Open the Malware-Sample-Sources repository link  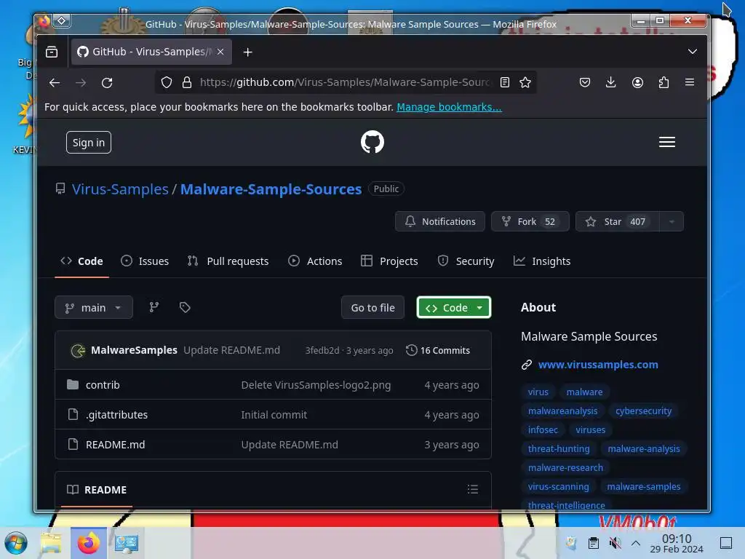click(x=271, y=189)
